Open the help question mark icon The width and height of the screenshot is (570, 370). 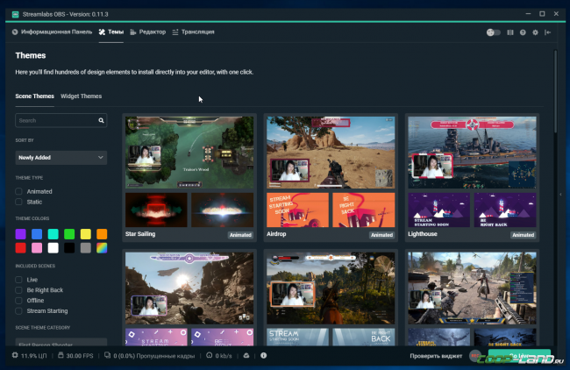pos(523,32)
